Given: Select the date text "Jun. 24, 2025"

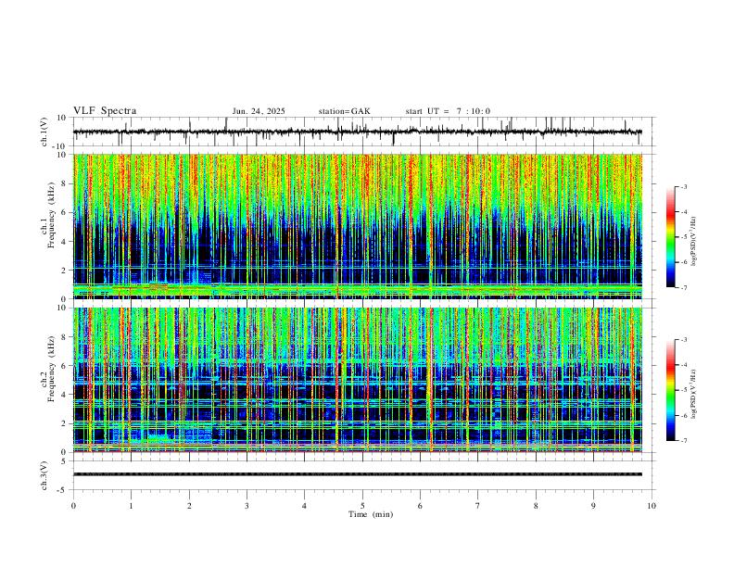Looking at the screenshot, I should point(259,111).
